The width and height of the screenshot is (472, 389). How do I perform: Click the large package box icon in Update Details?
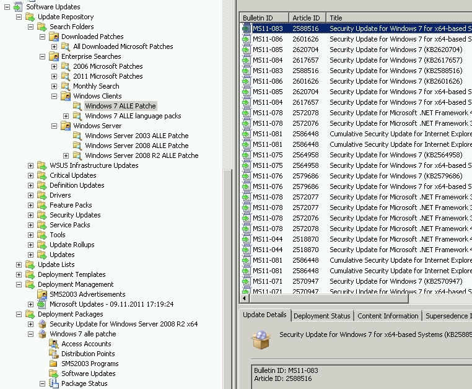(261, 340)
